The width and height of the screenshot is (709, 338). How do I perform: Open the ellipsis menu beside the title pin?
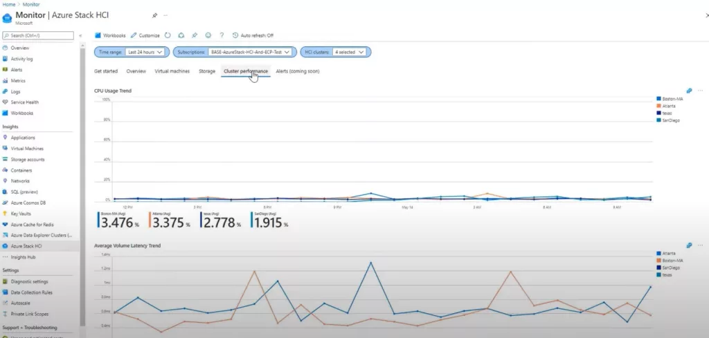[165, 15]
